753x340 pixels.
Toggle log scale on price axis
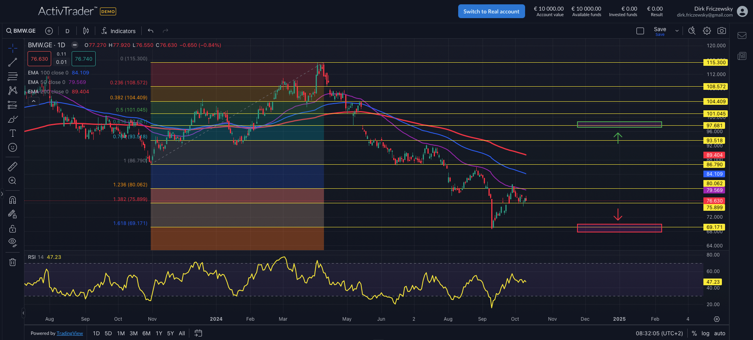[705, 333]
